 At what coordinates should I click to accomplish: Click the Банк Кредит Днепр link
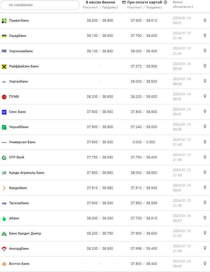[x=25, y=233]
